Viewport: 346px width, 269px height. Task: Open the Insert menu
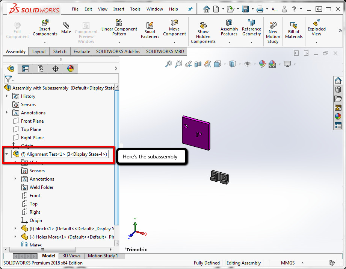coord(119,9)
